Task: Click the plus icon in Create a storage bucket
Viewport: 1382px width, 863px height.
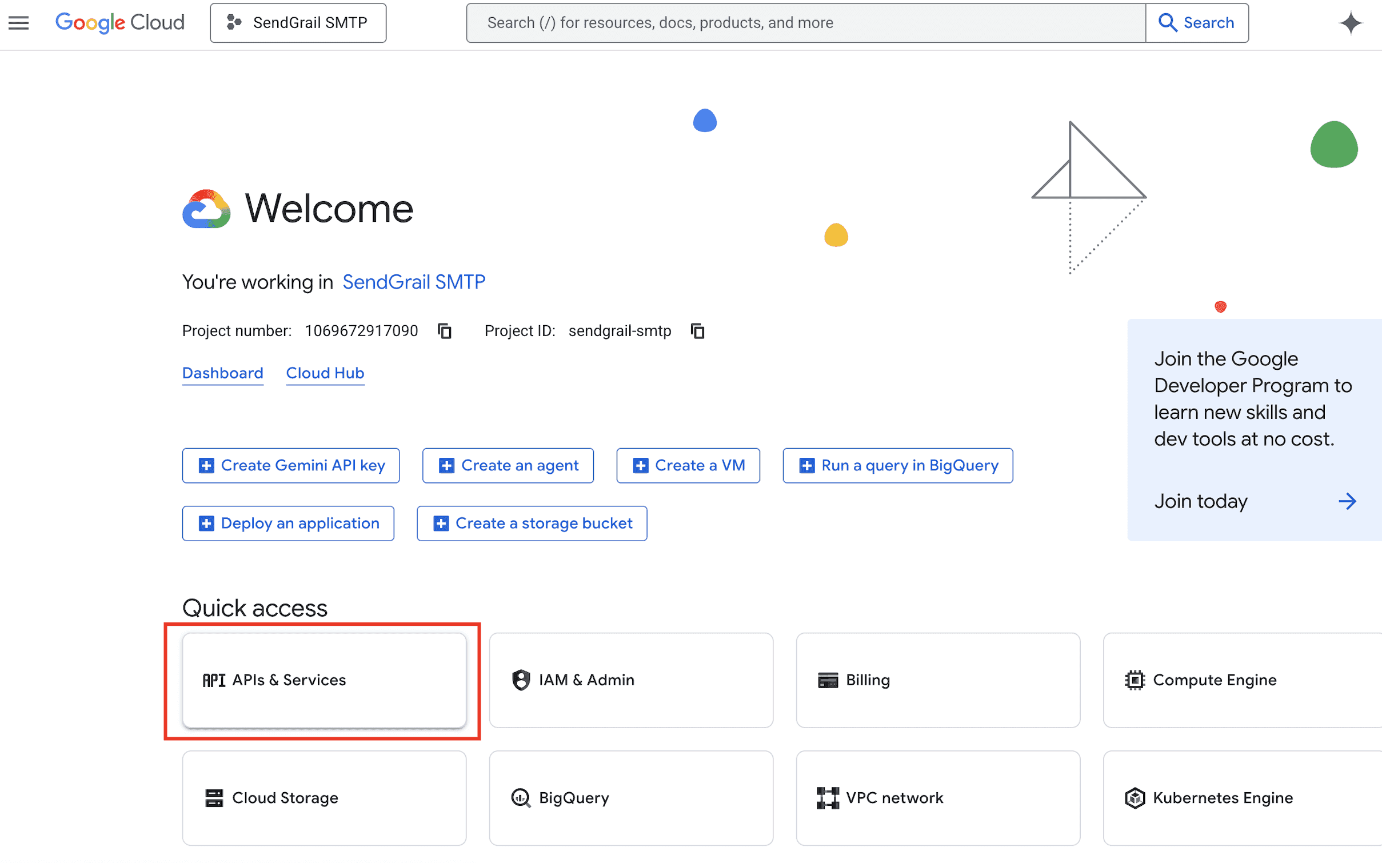Action: (441, 524)
